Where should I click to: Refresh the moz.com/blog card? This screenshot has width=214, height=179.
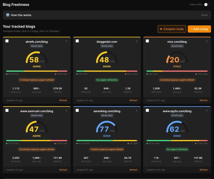tap(204, 100)
